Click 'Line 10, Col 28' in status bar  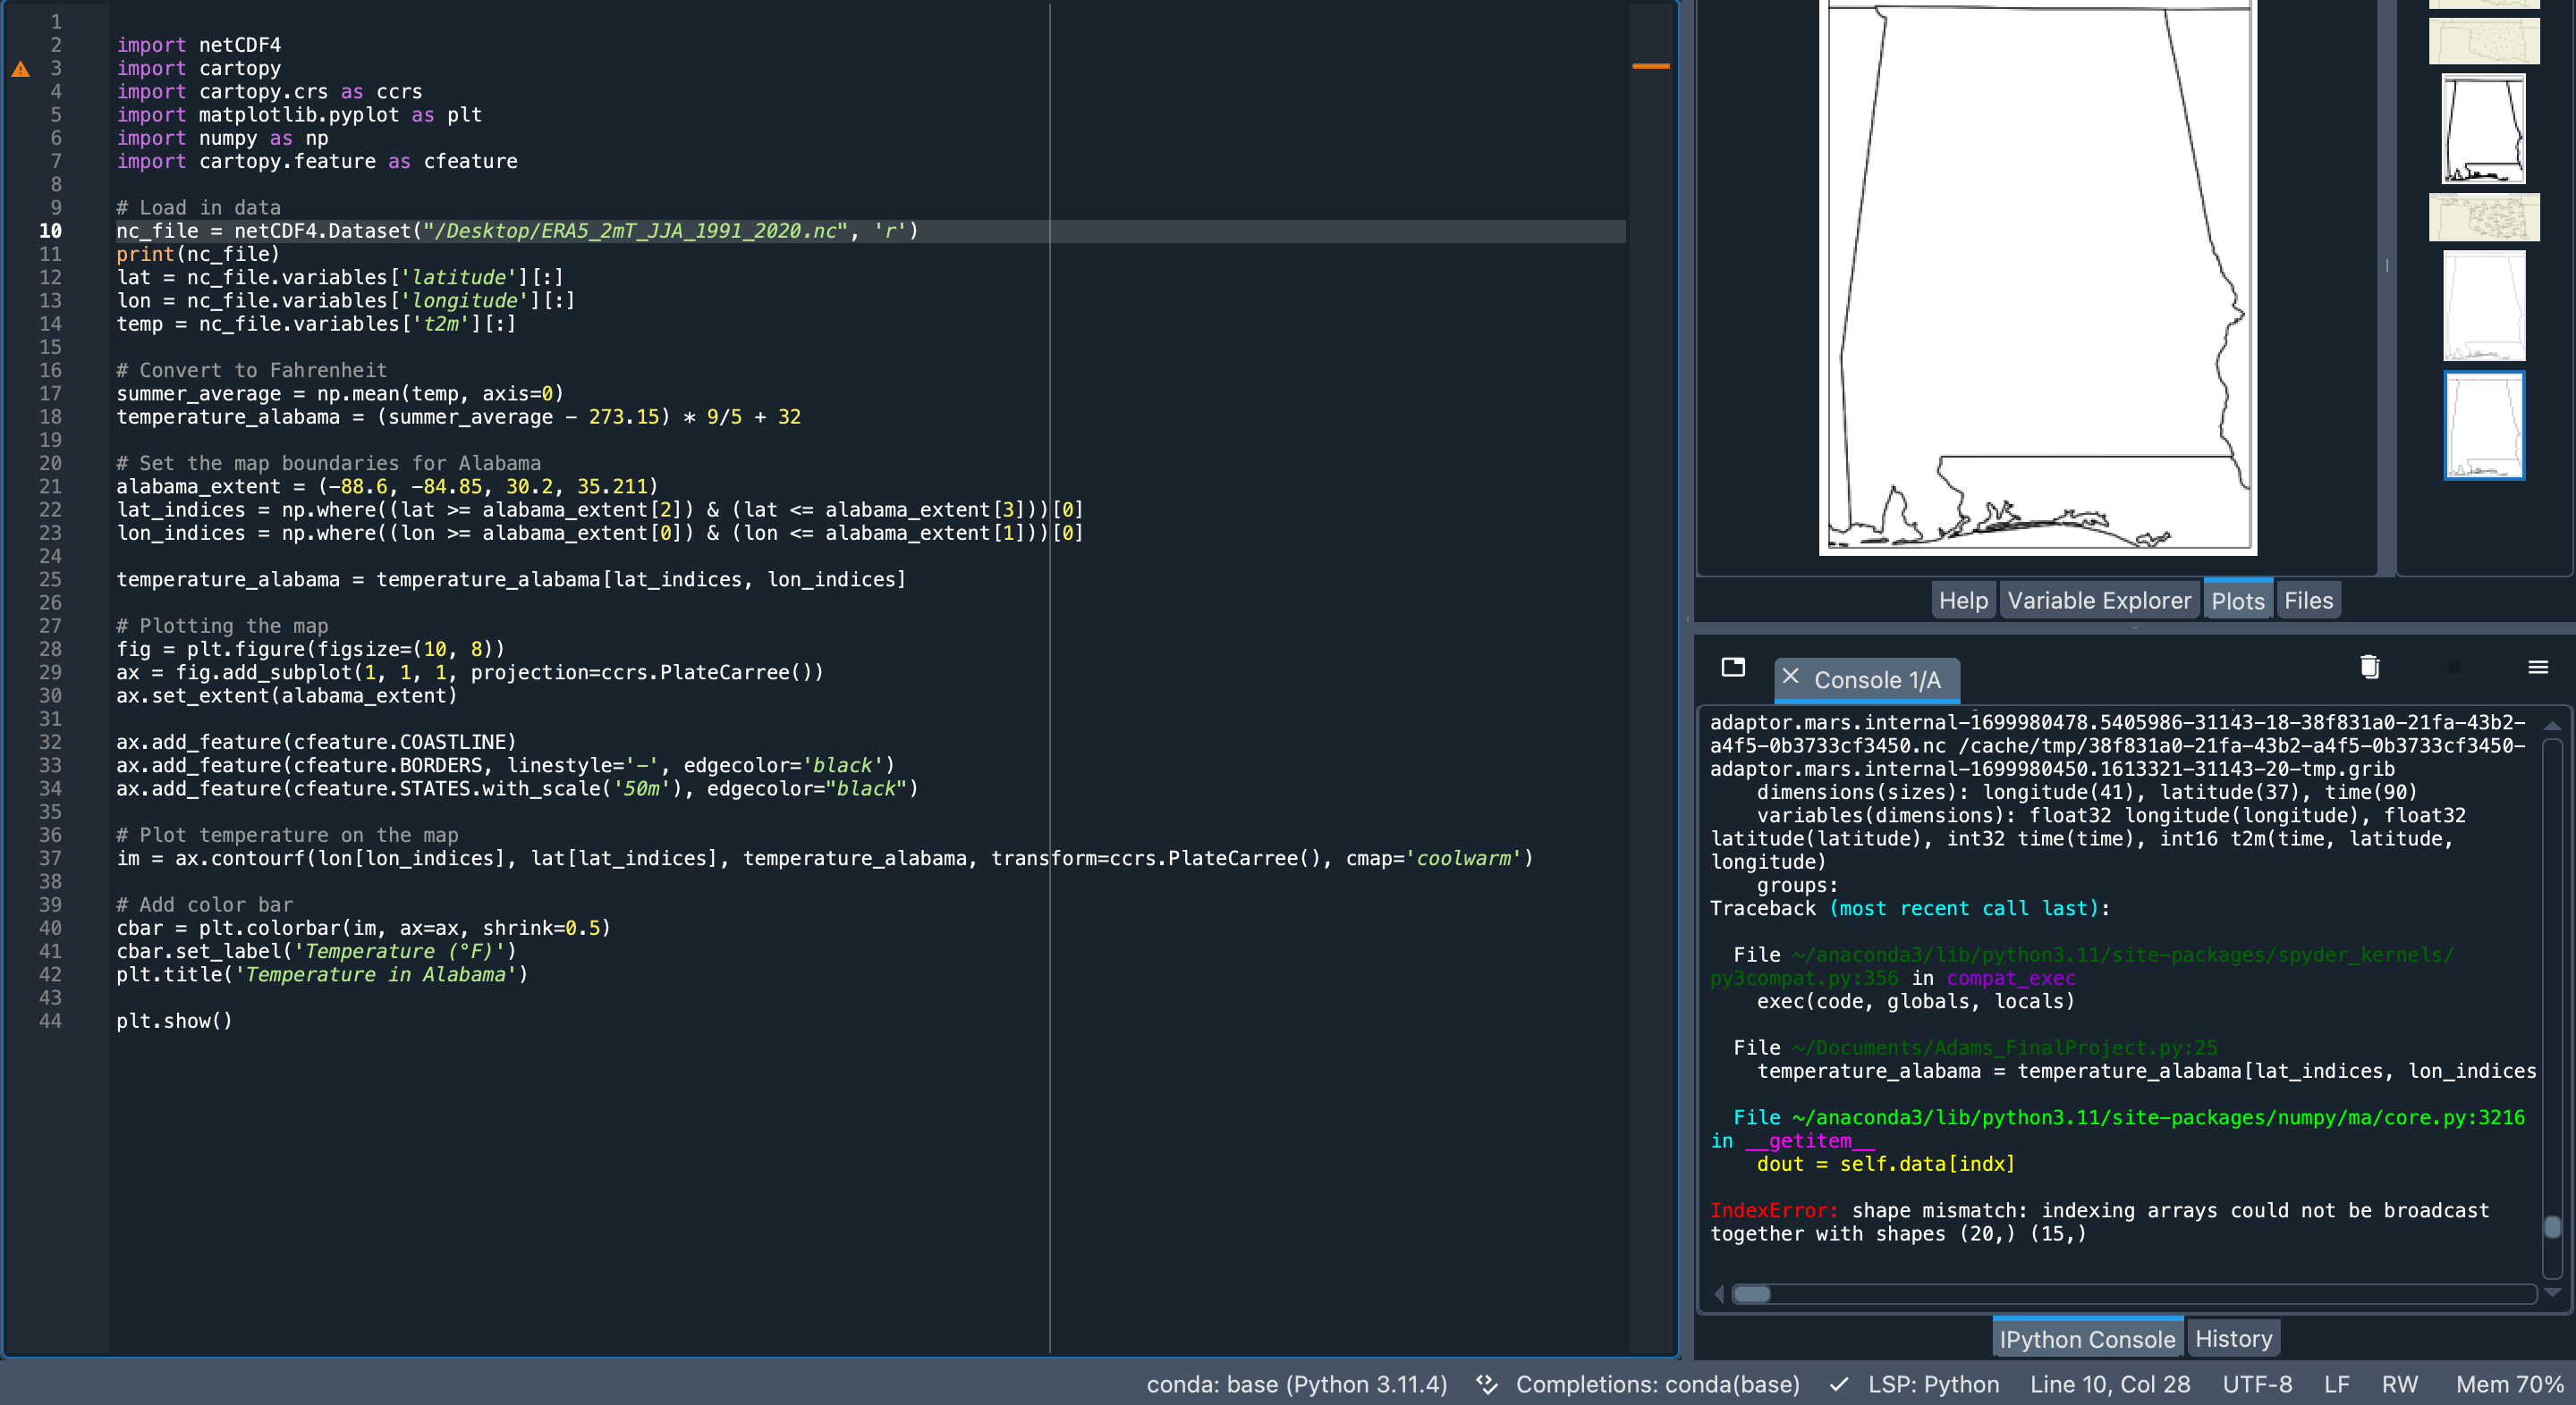(x=2109, y=1384)
